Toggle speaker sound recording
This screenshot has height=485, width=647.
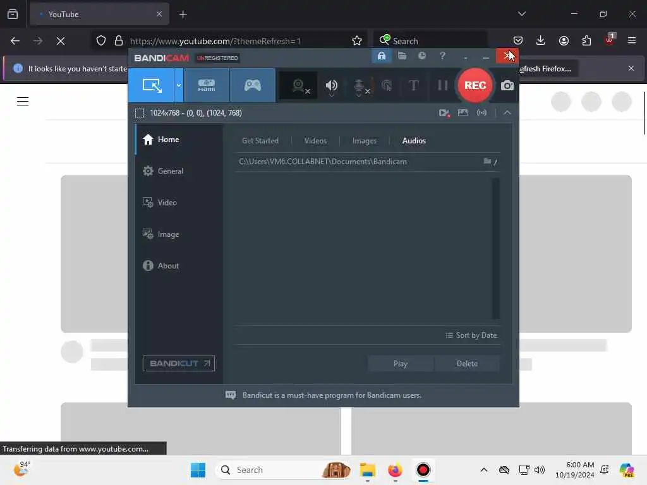point(331,85)
